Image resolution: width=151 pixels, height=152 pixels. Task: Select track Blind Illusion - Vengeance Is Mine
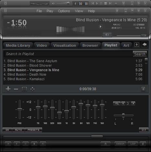[73, 70]
